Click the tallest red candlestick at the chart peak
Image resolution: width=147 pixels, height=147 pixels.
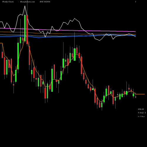coord(27,29)
